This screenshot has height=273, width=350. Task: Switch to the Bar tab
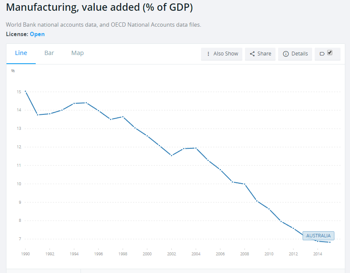pos(49,53)
